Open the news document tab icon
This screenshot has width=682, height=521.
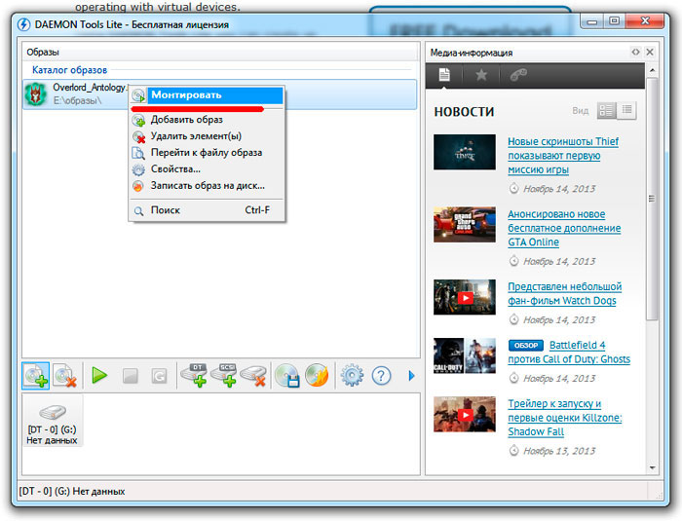(444, 75)
